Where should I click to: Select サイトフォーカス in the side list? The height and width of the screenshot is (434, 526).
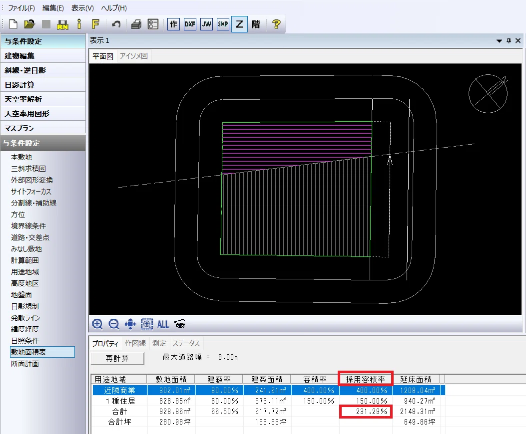pos(31,192)
